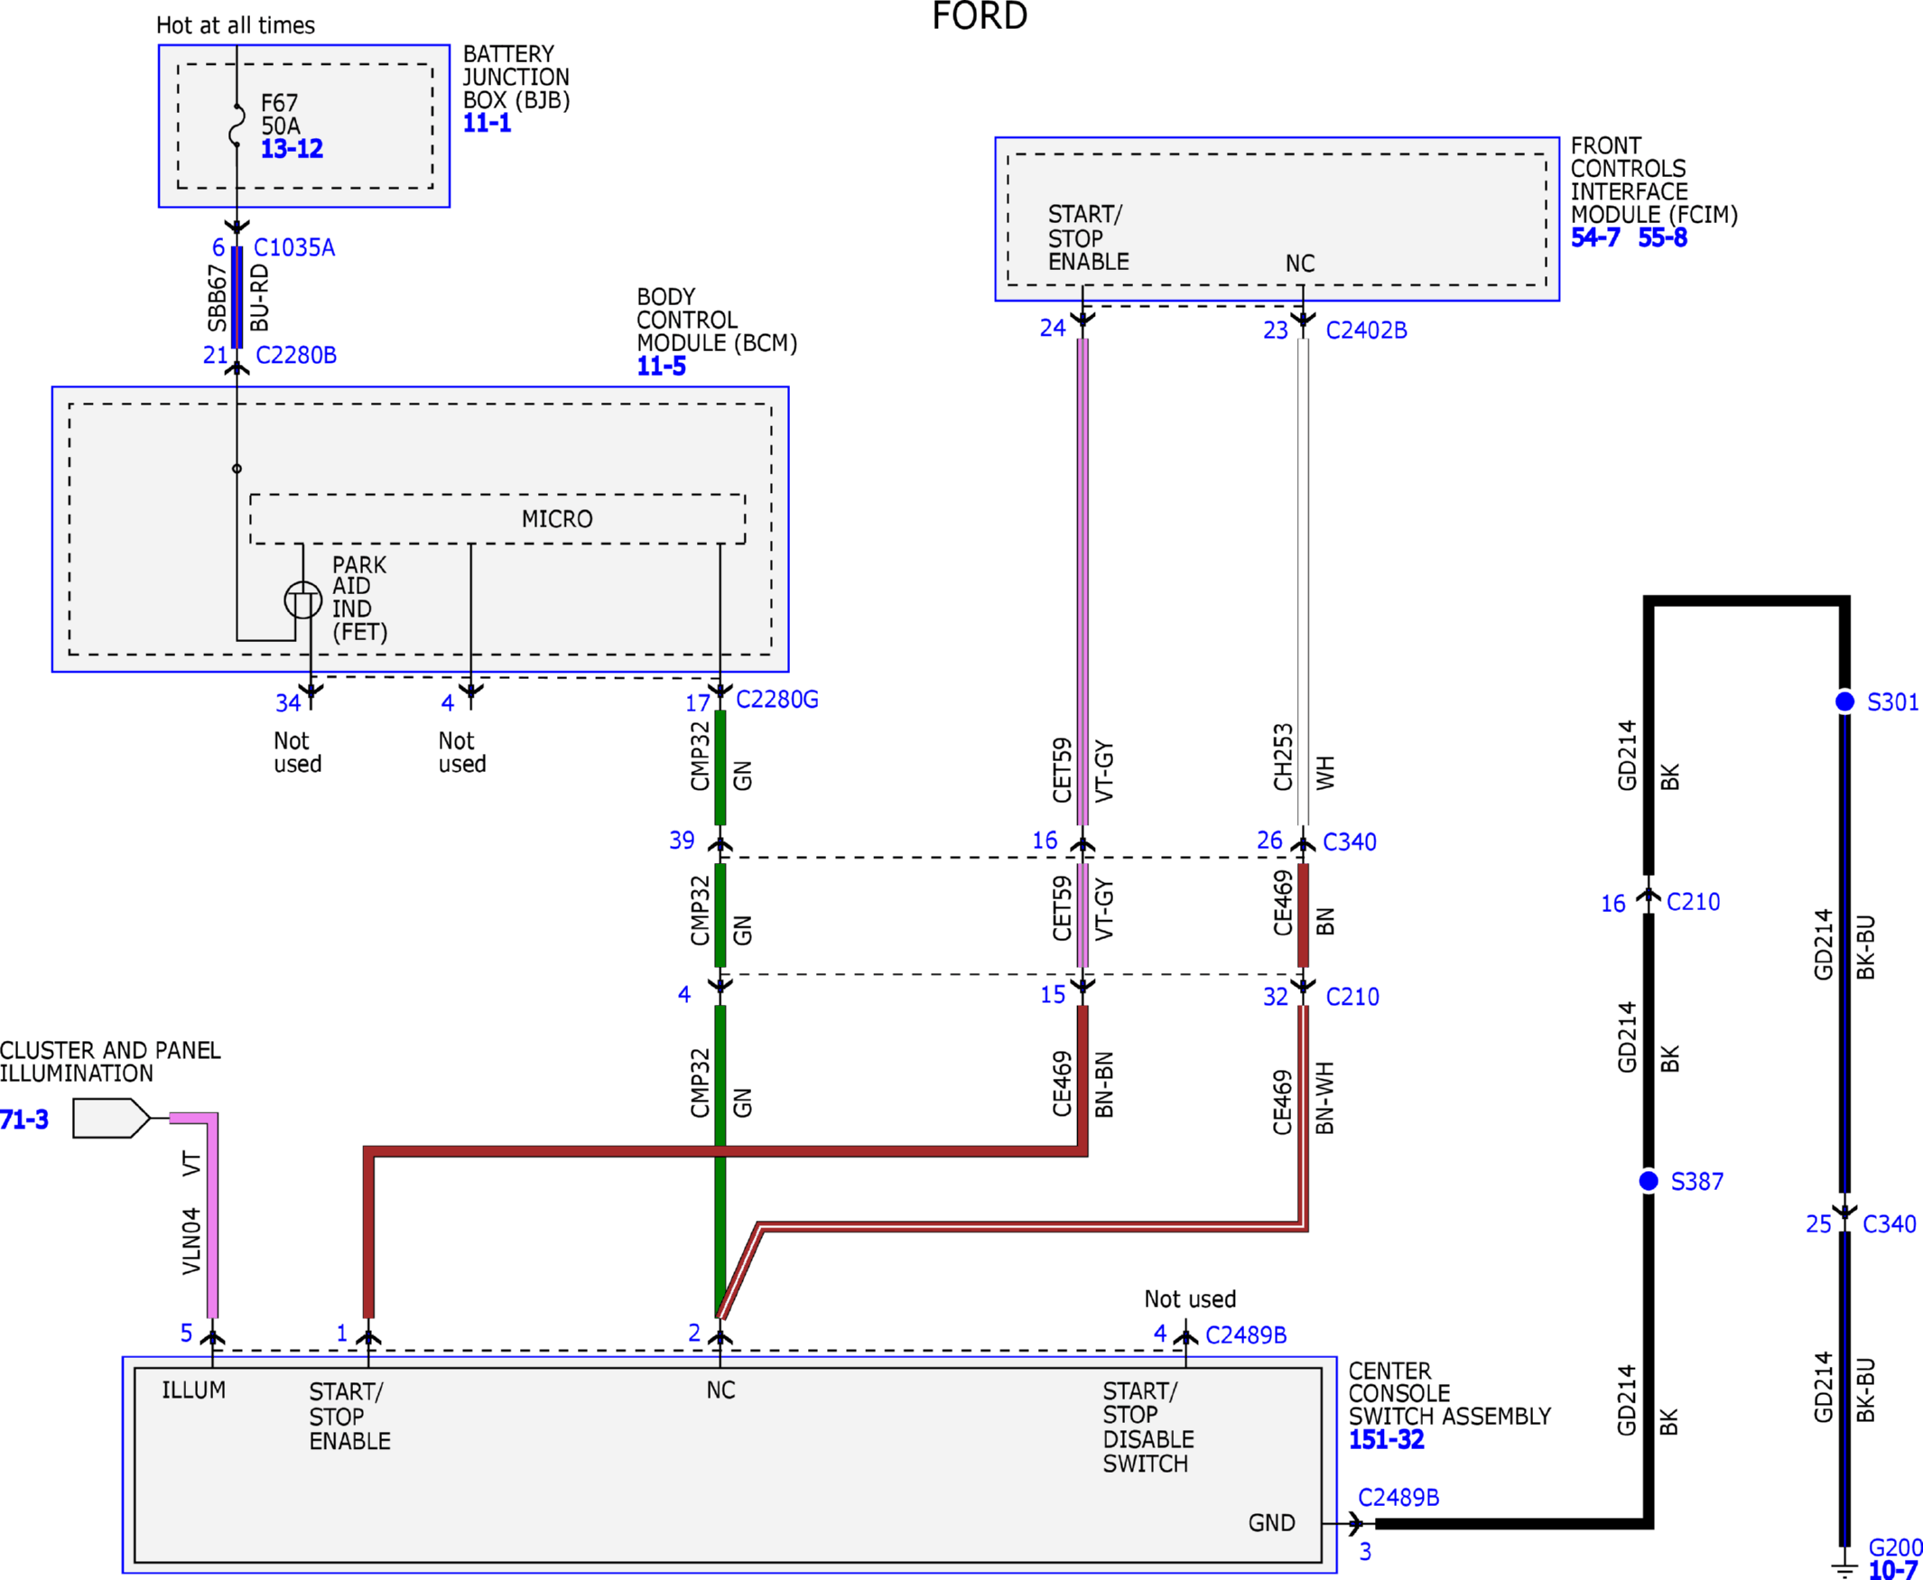Select pin number 6 beside C1035A
Viewport: 1923px width, 1580px height.
pos(218,247)
